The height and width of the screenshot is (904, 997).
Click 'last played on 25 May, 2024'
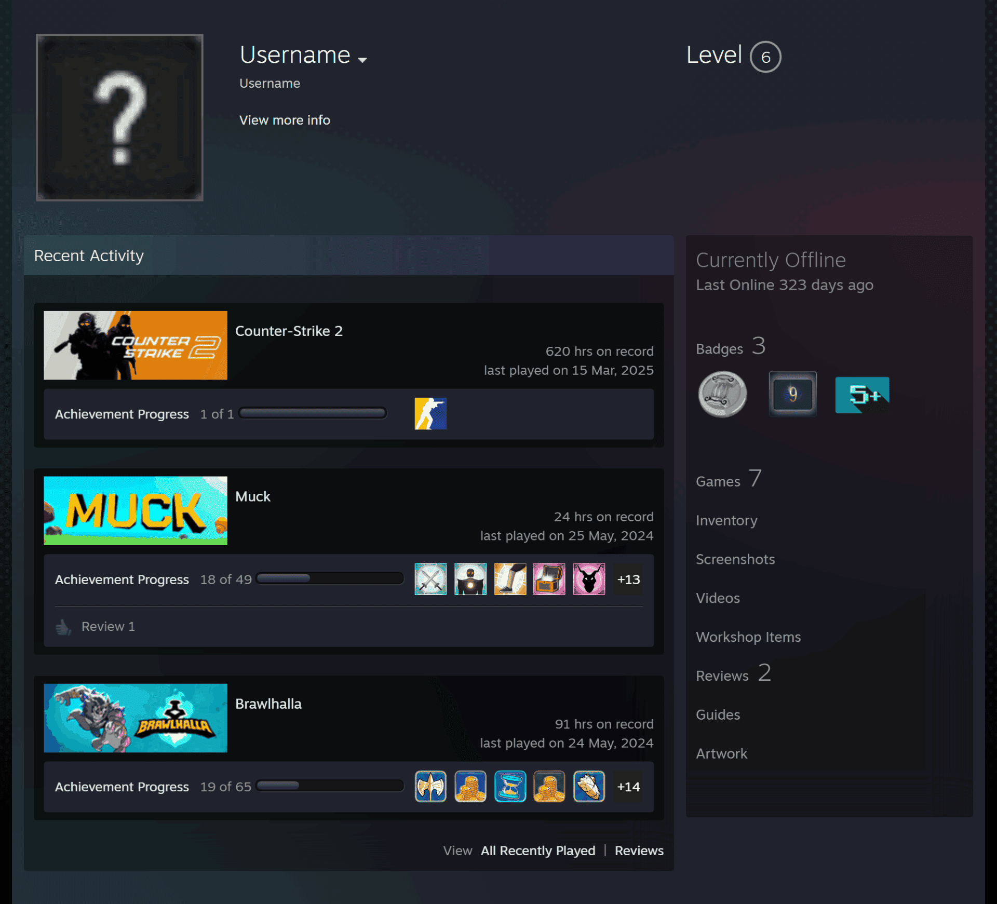567,536
